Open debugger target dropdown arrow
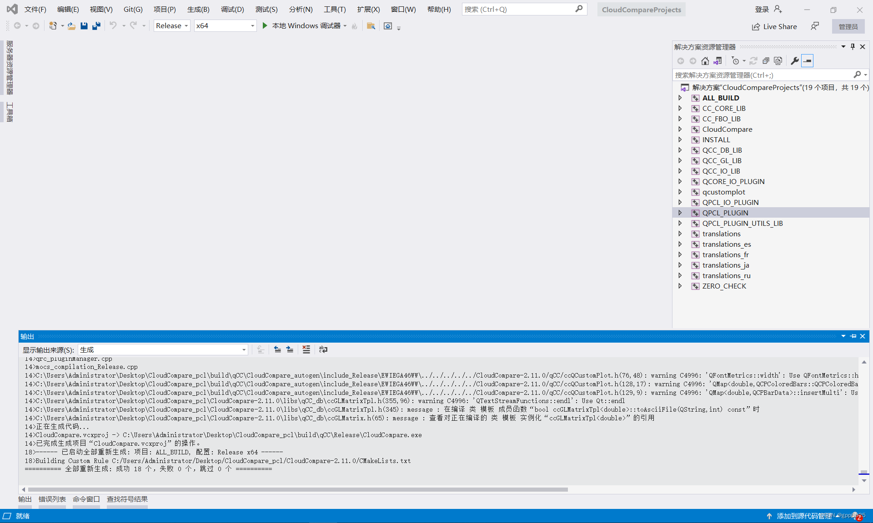The image size is (873, 523). coord(345,26)
